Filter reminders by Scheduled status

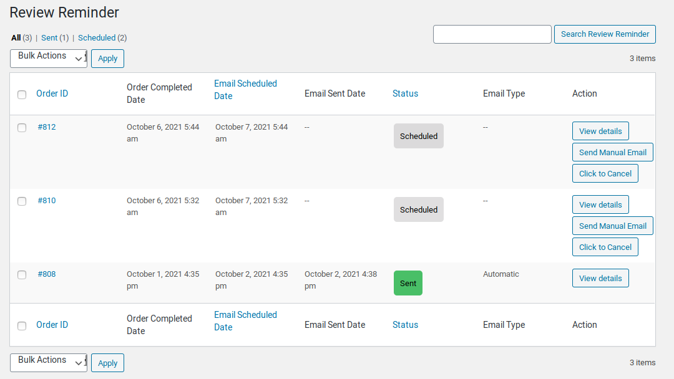click(97, 37)
